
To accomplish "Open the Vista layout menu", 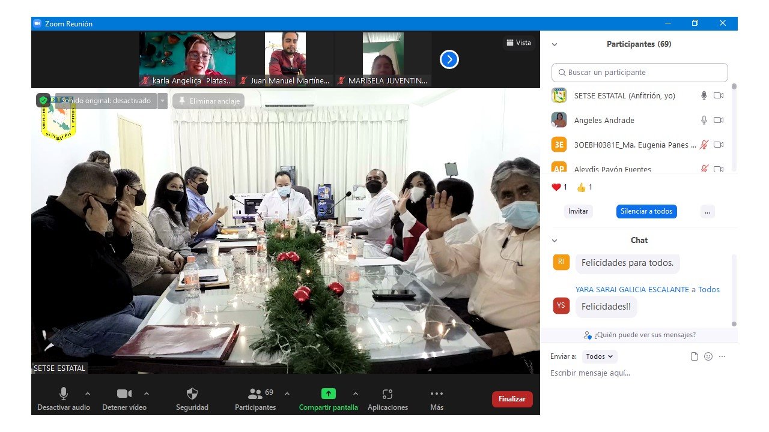I will coord(519,43).
